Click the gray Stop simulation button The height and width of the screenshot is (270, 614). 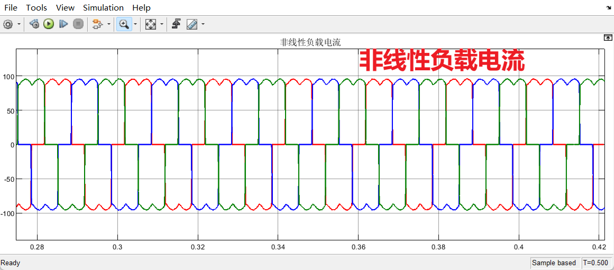(x=78, y=24)
